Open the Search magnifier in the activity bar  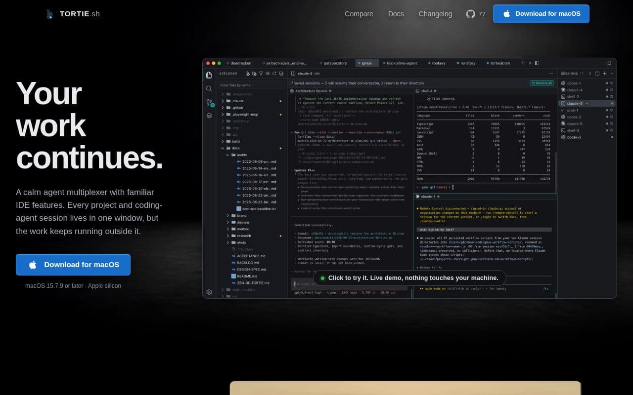[x=209, y=88]
